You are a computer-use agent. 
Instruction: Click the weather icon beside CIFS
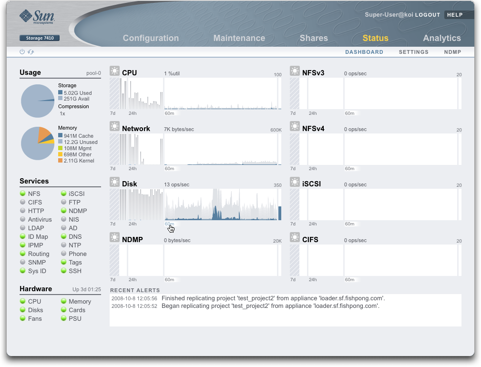[295, 238]
